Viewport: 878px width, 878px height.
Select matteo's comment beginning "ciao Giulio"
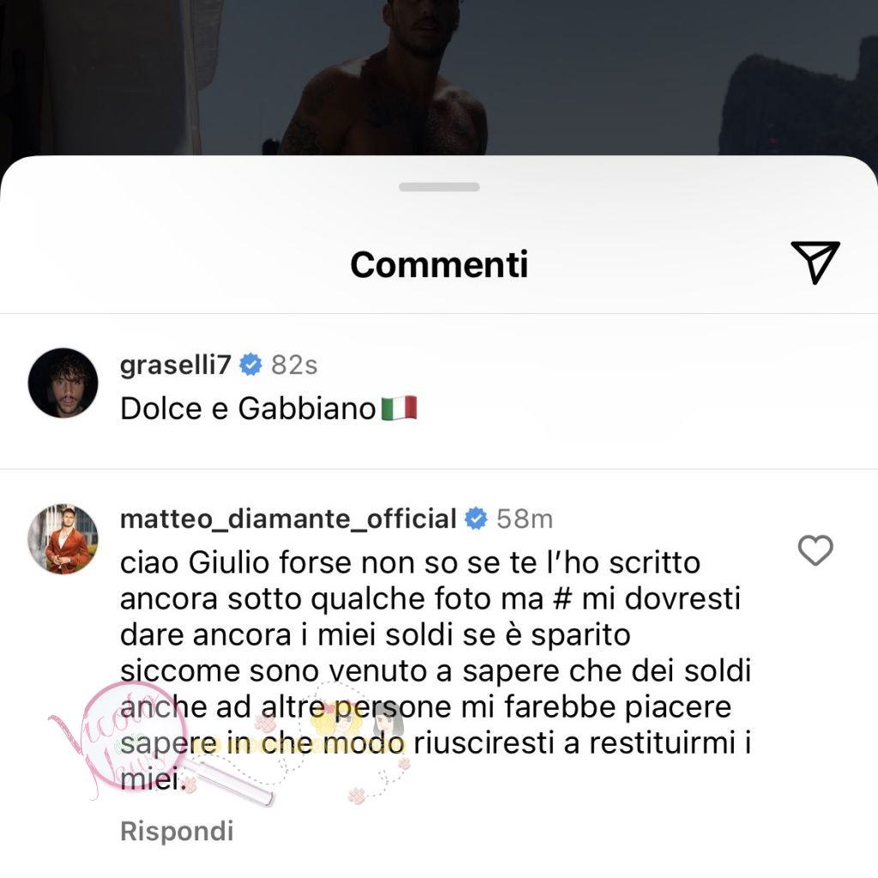click(436, 671)
